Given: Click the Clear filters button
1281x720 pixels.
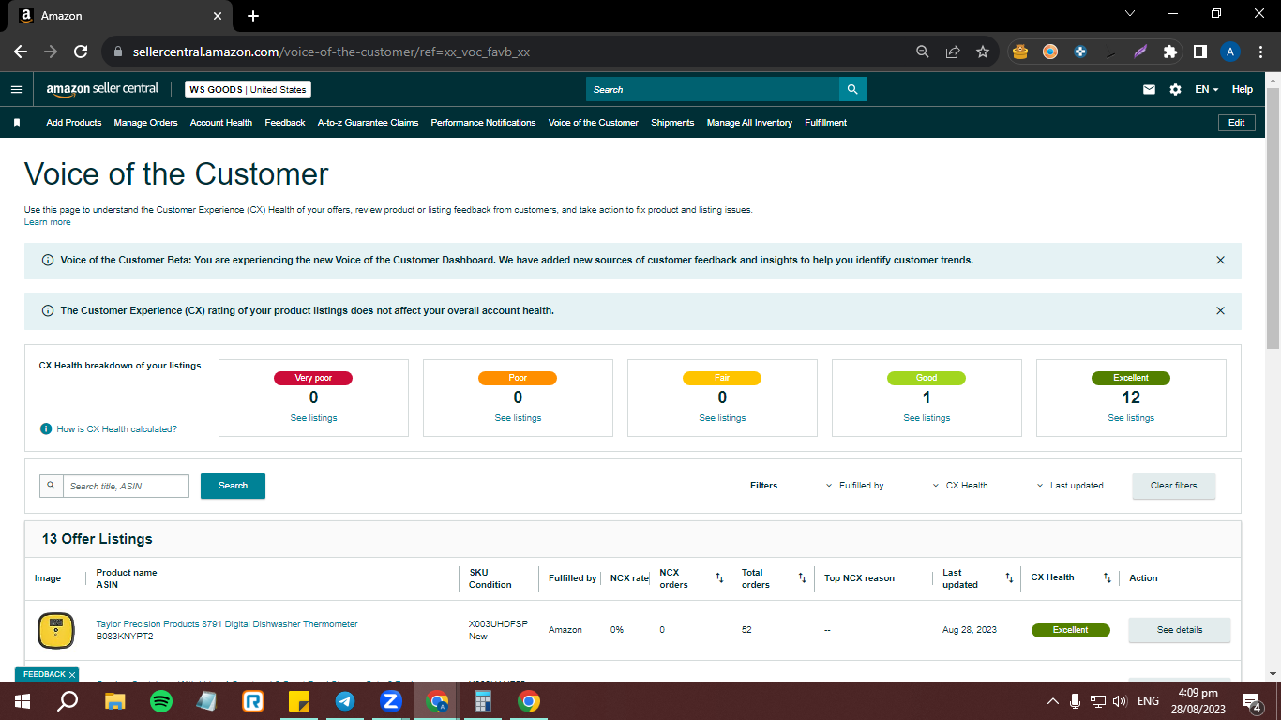Looking at the screenshot, I should (x=1173, y=486).
